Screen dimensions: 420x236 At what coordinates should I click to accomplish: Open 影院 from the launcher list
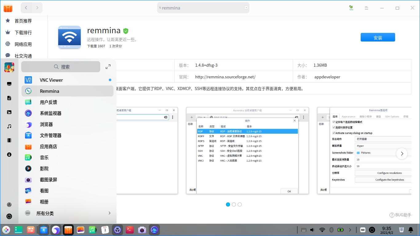pos(68,169)
